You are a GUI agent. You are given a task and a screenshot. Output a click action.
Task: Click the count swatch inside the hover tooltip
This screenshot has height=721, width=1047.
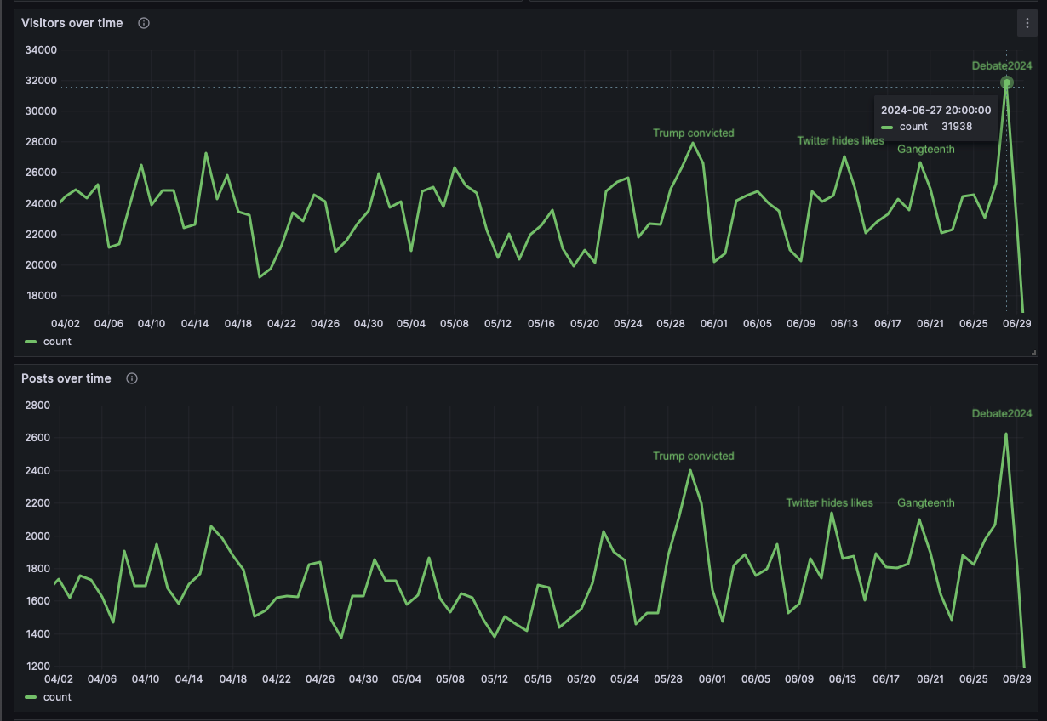pyautogui.click(x=889, y=126)
